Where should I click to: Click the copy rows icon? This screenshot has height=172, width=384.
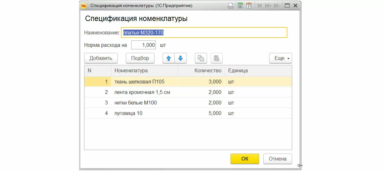tap(201, 58)
